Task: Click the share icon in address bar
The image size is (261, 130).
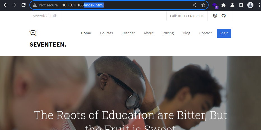Action: pyautogui.click(x=194, y=5)
